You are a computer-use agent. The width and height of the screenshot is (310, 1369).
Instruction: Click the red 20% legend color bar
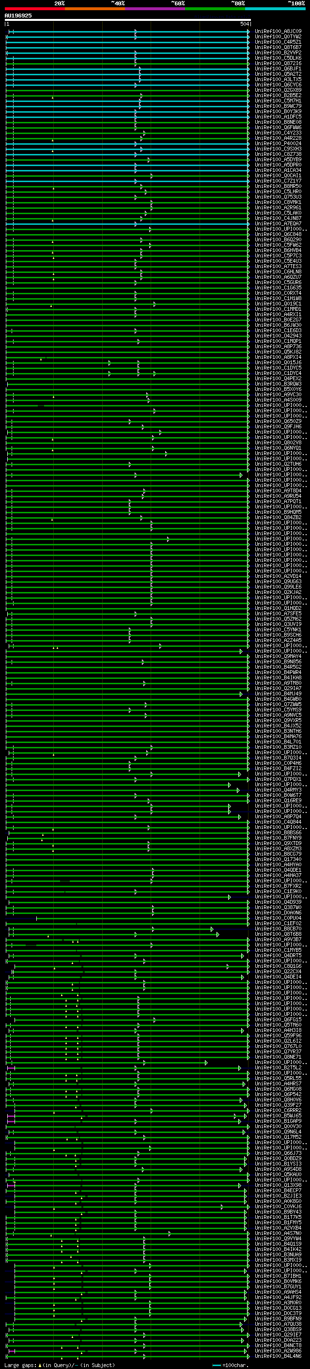point(35,9)
